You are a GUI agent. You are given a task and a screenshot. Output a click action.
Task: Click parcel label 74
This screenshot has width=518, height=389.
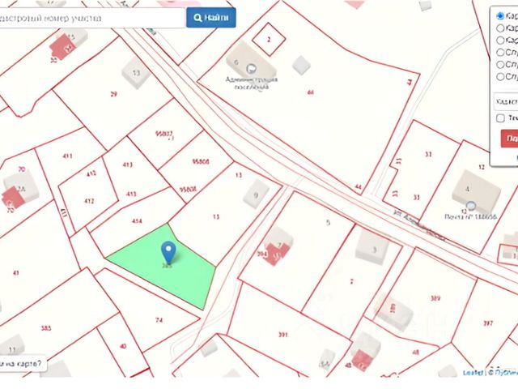(x=159, y=320)
